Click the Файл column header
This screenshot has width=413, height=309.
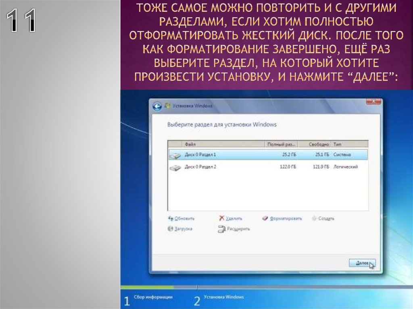point(223,144)
